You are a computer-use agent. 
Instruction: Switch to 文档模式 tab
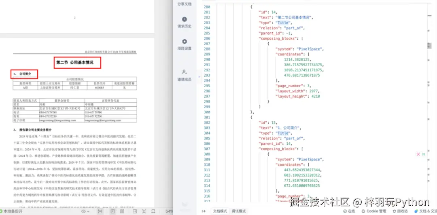220,211
